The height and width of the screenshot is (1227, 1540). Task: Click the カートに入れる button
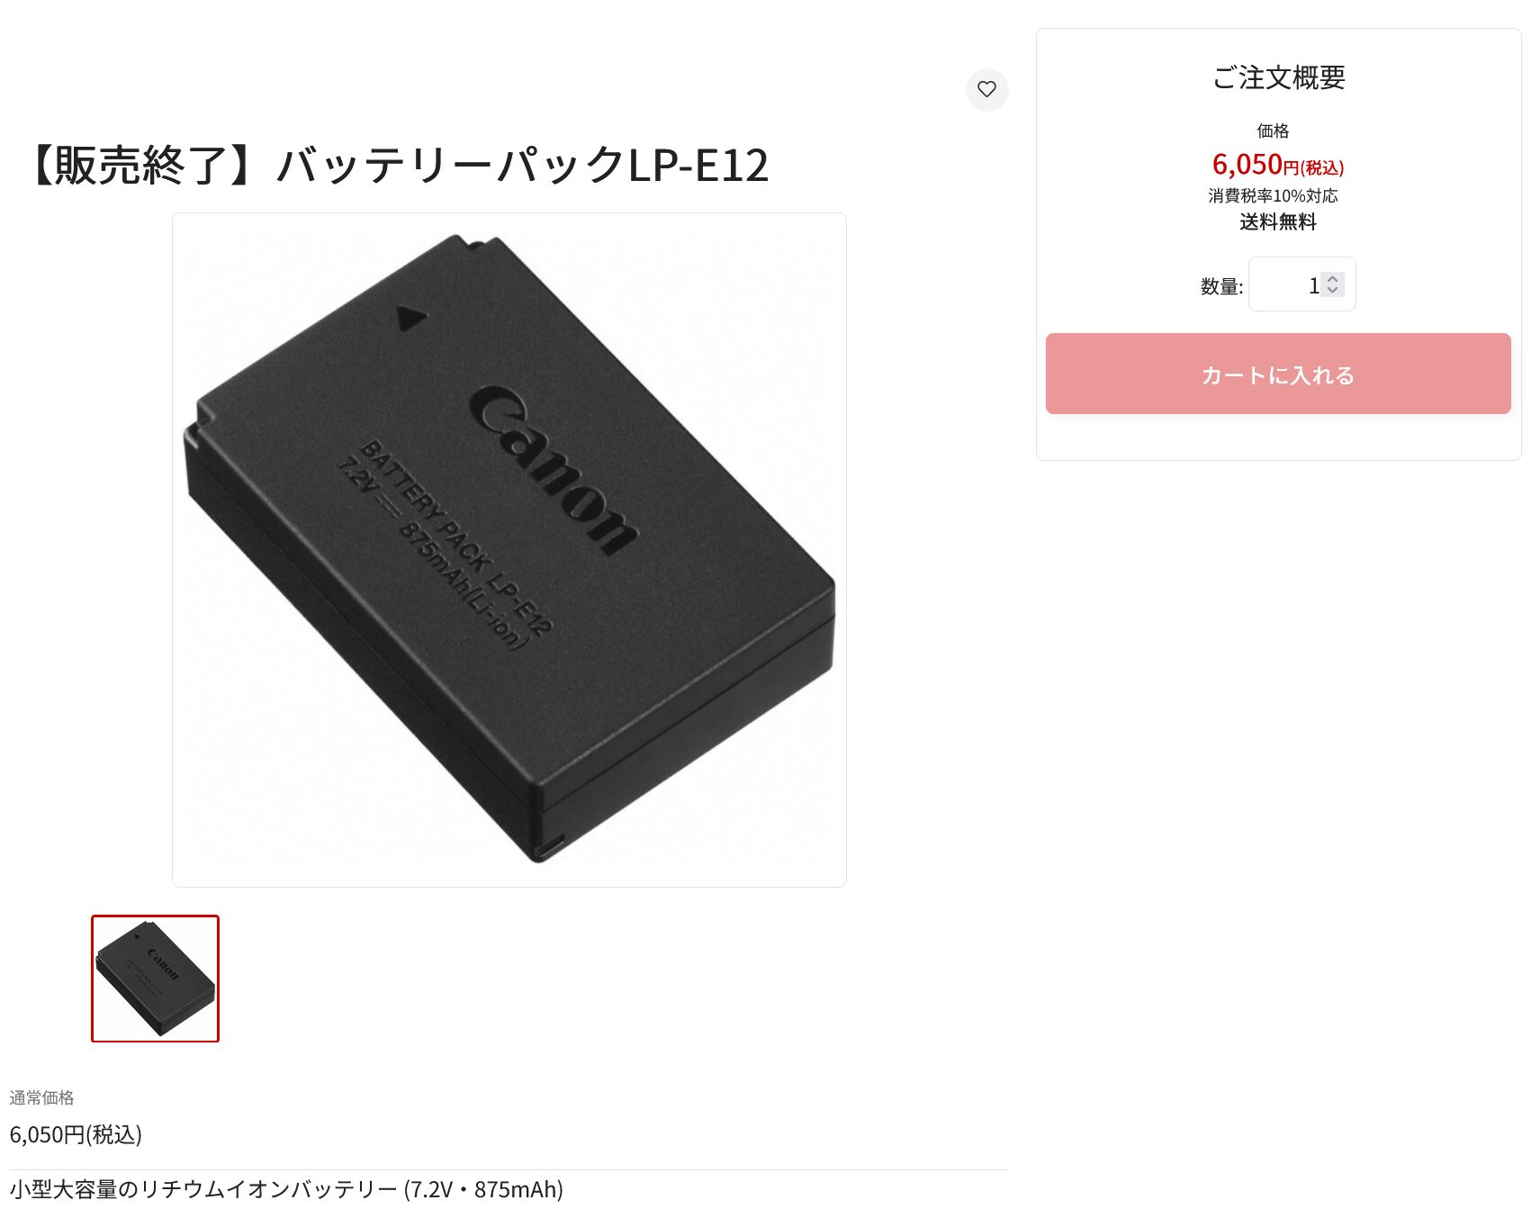pos(1278,374)
